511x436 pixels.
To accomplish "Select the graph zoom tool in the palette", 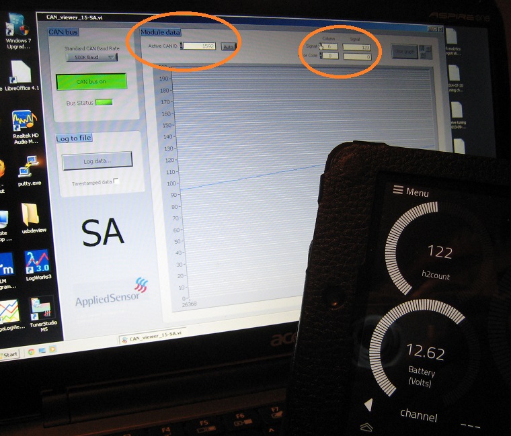I will [x=428, y=48].
